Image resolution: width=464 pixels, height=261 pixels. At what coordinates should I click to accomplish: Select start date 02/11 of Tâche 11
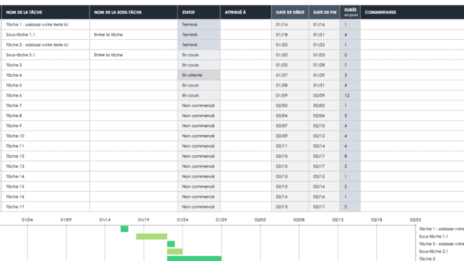click(290, 146)
